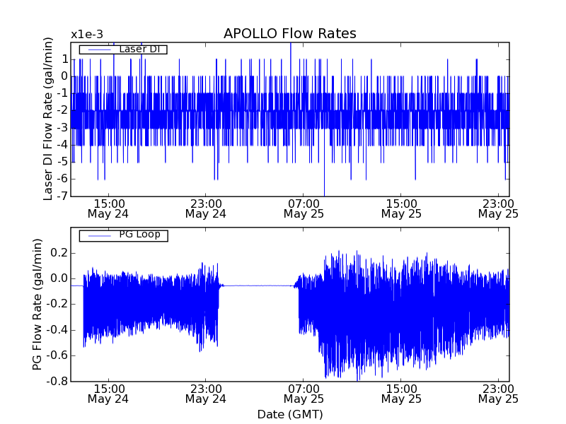The width and height of the screenshot is (566, 424).
Task: Select the Laser DI legend box
Action: pyautogui.click(x=123, y=49)
